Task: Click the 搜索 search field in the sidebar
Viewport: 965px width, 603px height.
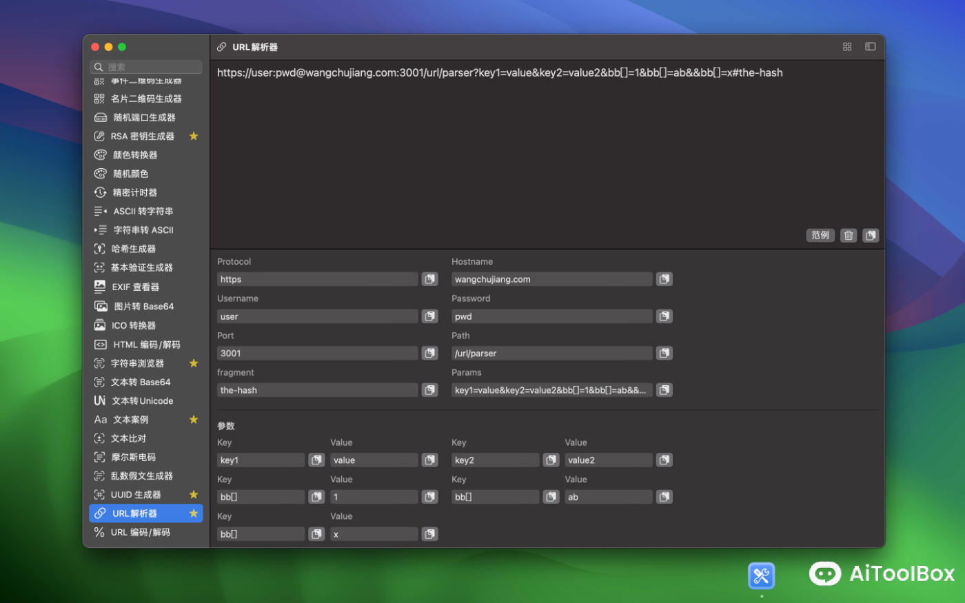Action: click(145, 67)
